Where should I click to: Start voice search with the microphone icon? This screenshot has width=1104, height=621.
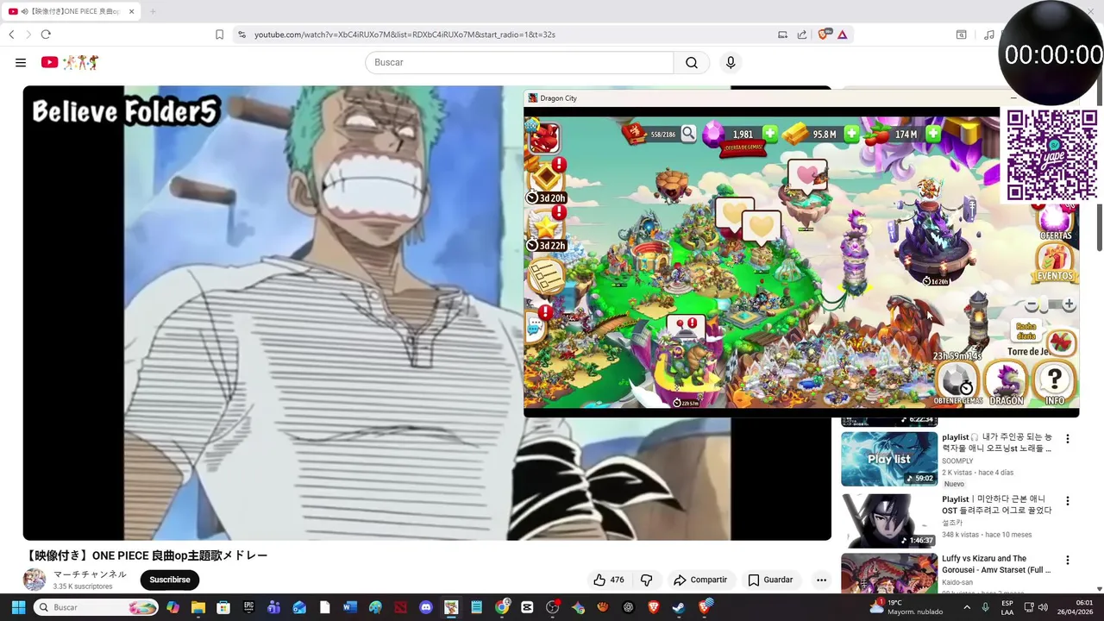point(731,62)
